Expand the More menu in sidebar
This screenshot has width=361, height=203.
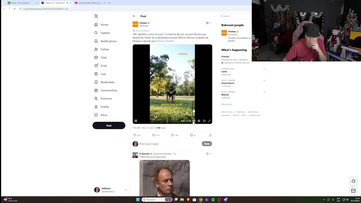pos(101,115)
